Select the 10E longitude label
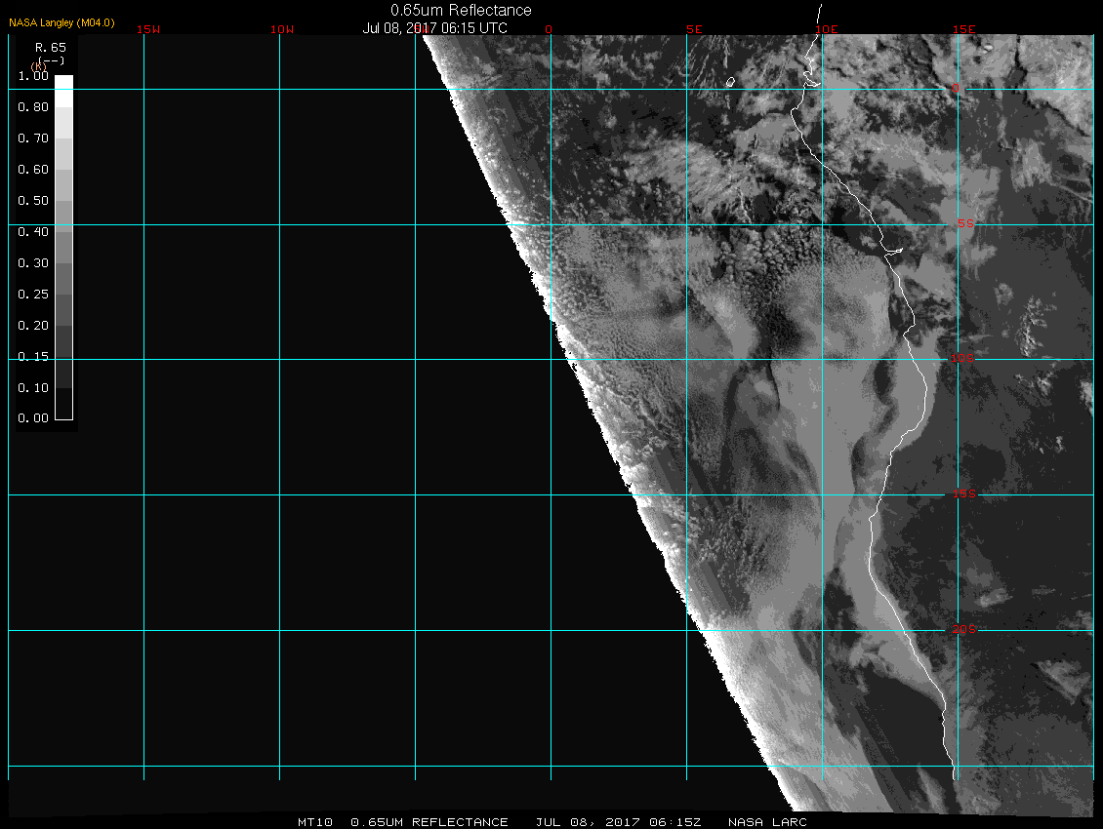This screenshot has height=829, width=1103. 827,29
